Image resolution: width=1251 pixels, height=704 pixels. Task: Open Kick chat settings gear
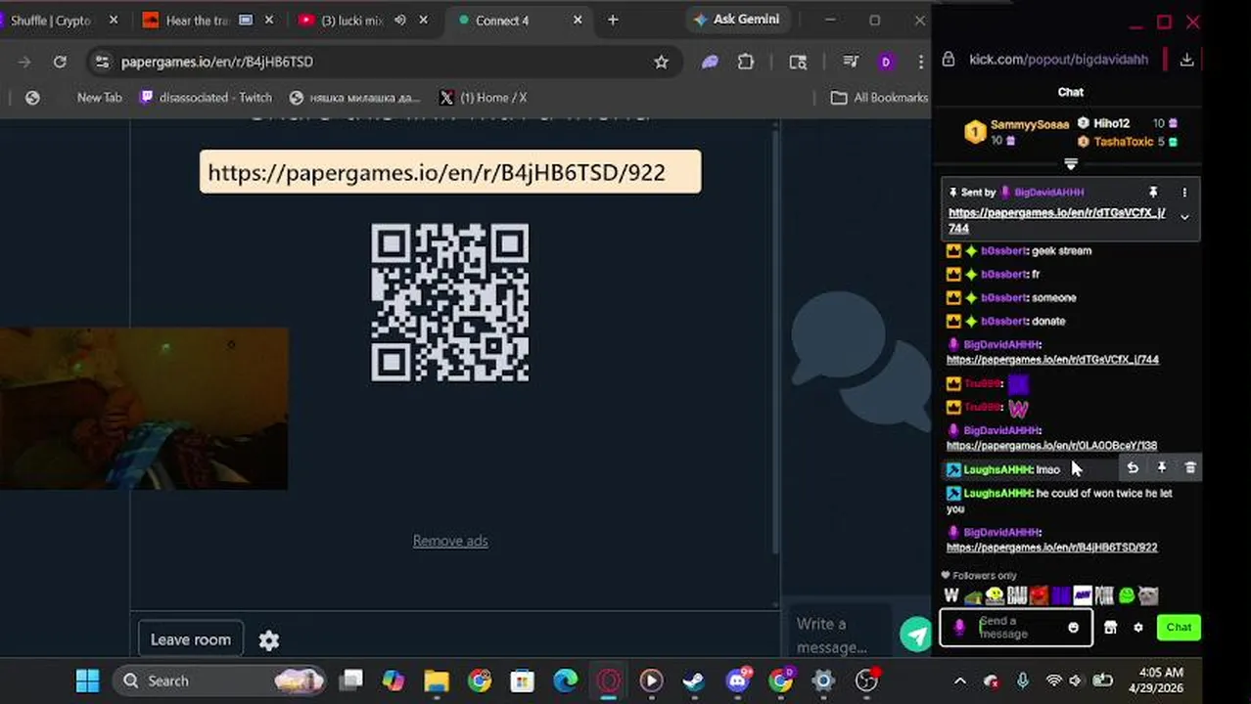pyautogui.click(x=1137, y=628)
